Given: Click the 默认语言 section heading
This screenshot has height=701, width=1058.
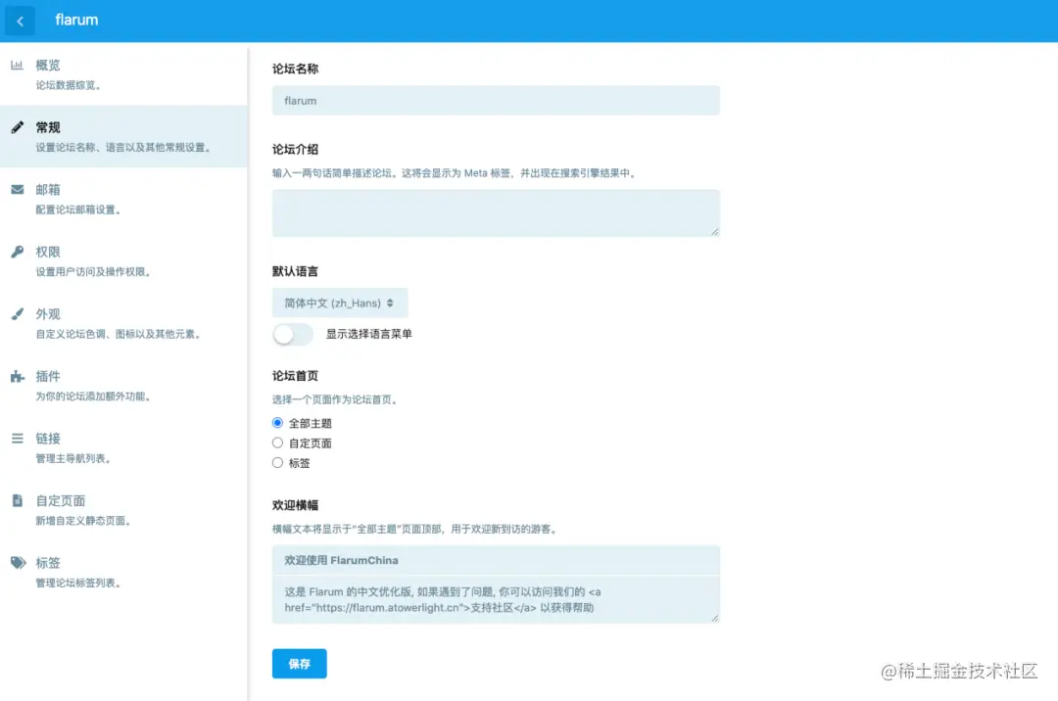Looking at the screenshot, I should tap(296, 271).
